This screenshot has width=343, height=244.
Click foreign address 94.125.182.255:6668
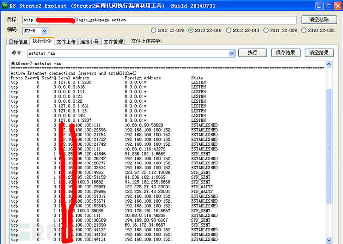[148, 182]
